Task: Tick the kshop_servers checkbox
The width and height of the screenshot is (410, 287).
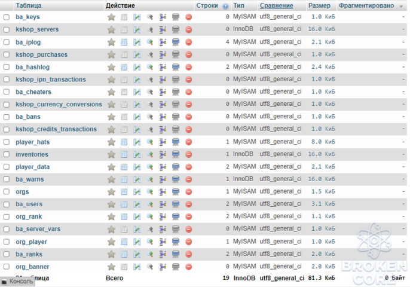Action: pos(7,29)
